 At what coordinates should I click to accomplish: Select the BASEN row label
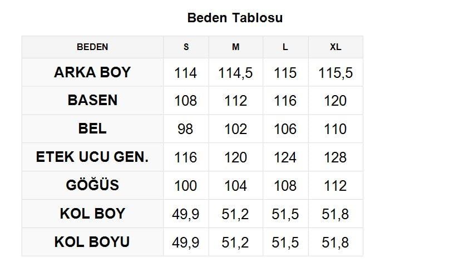tap(92, 100)
